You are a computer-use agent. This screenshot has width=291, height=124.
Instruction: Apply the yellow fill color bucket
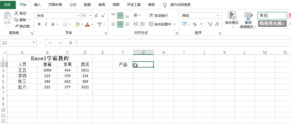coord(77,24)
